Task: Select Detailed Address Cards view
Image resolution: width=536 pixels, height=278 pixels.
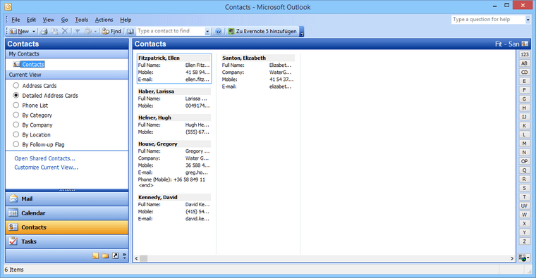Action: tap(45, 96)
